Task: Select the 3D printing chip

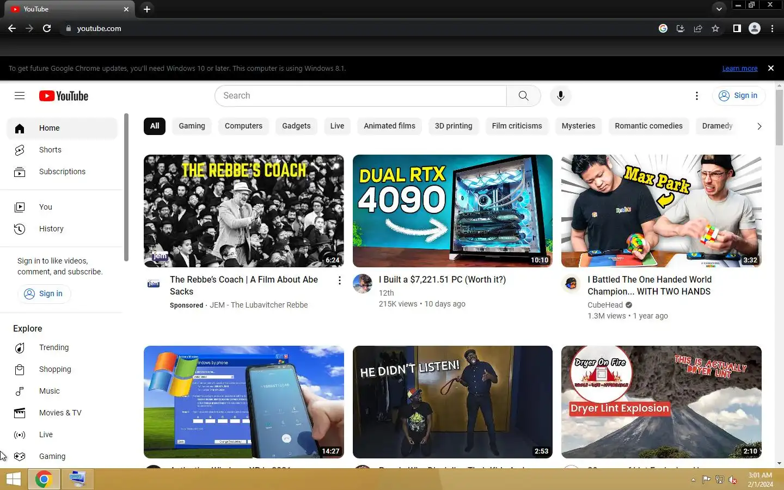Action: pyautogui.click(x=454, y=126)
